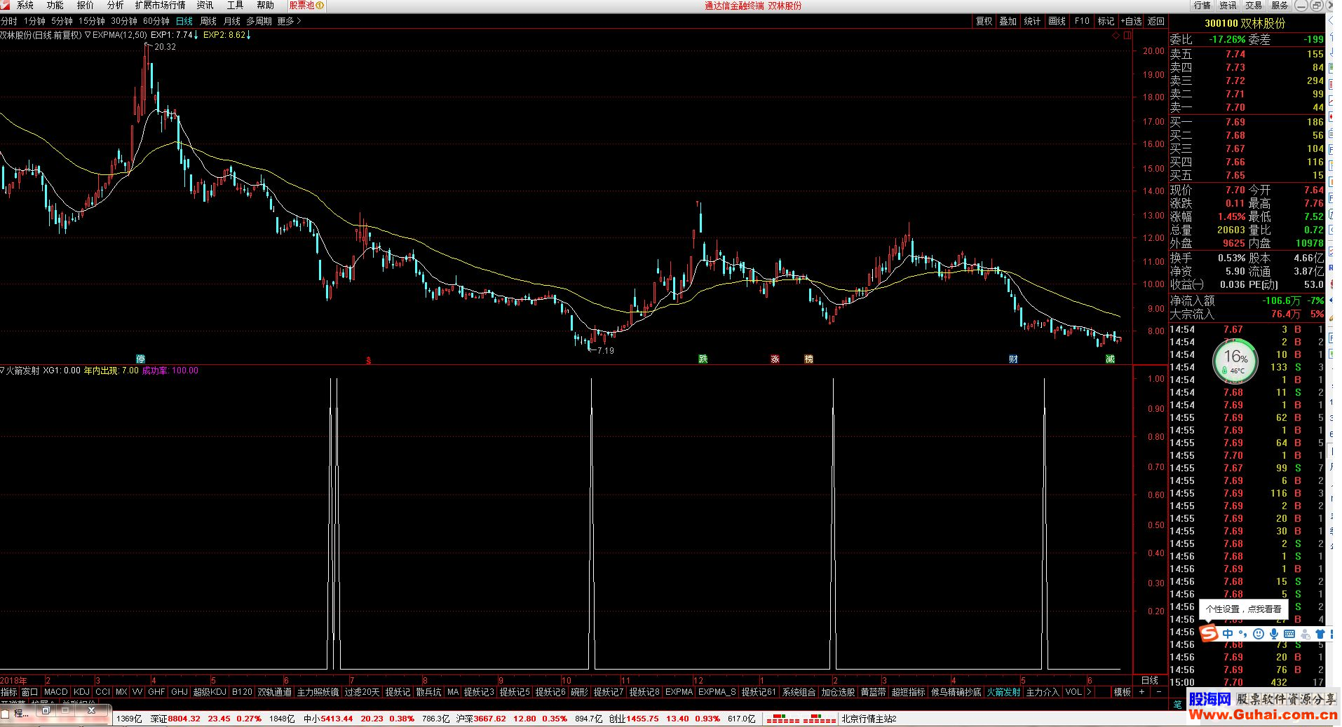
Task: Click the Sogou skin shirt icon
Action: coord(1320,634)
